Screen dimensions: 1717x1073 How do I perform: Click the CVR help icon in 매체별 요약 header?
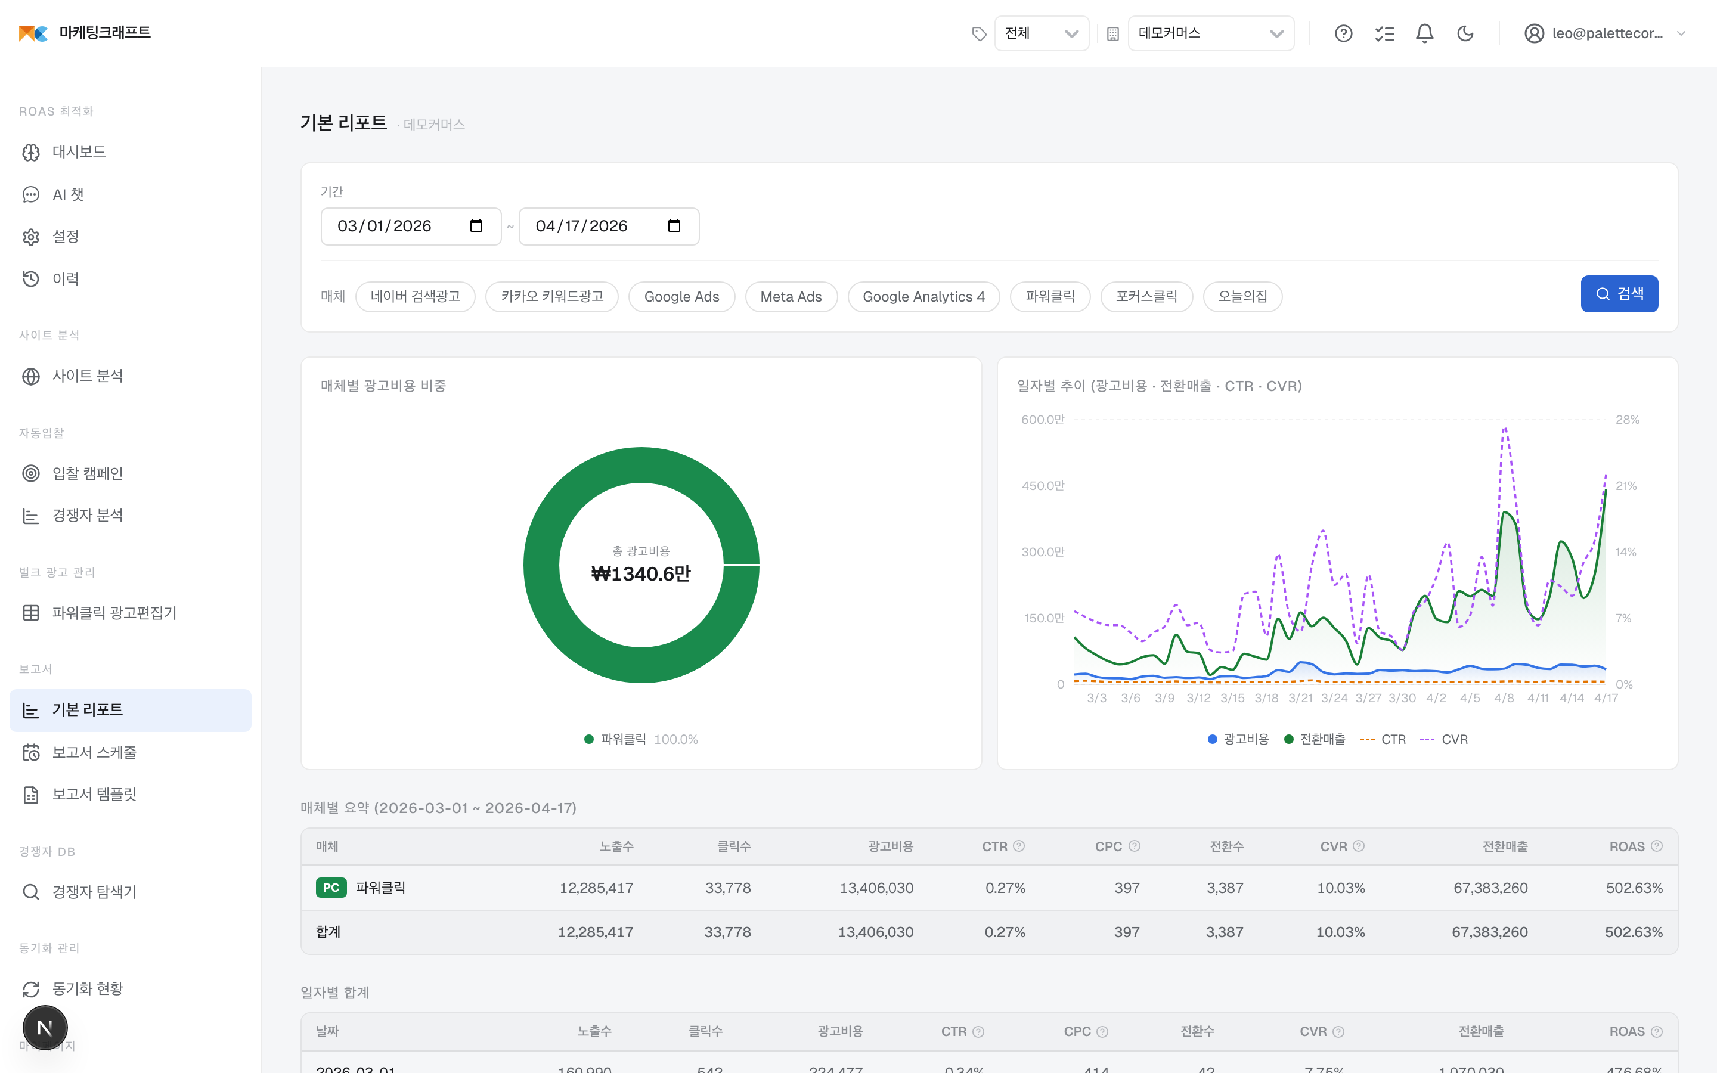1359,846
